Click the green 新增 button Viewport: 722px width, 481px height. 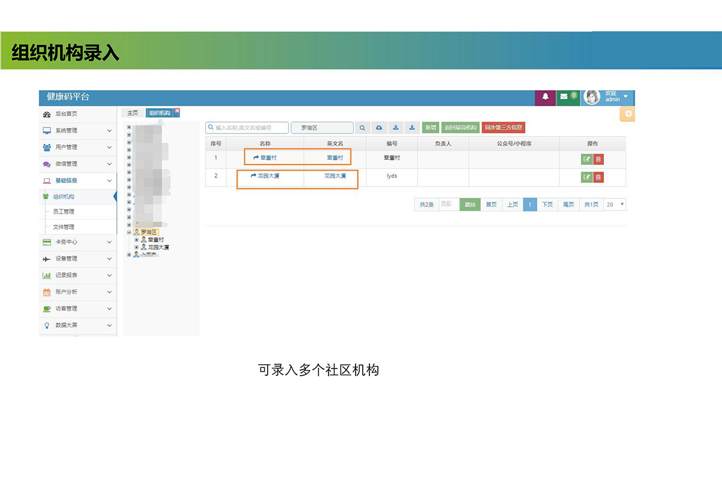click(430, 127)
